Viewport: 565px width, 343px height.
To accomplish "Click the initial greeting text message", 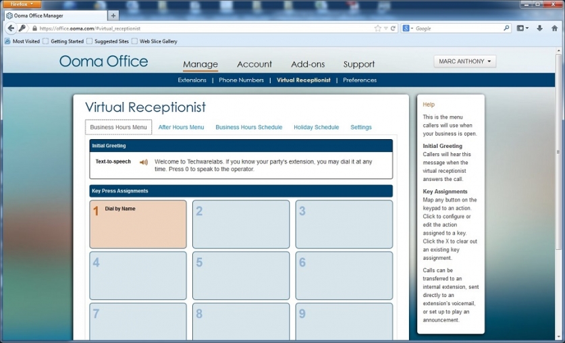I will pos(263,165).
